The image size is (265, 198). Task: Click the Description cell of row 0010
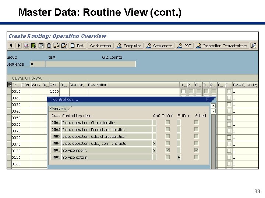[x=134, y=91]
